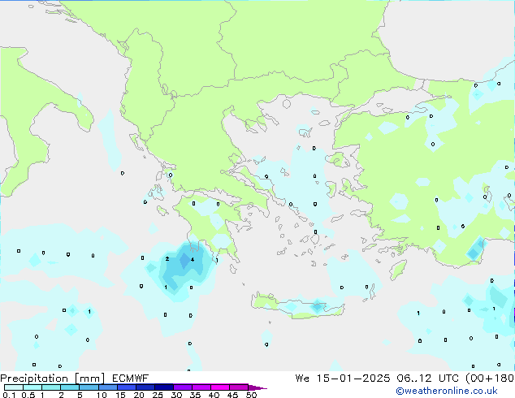
Task: Click the 25–30 mm navy legend swatch
Action: point(164,387)
